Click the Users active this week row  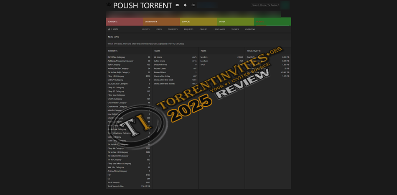(x=175, y=80)
